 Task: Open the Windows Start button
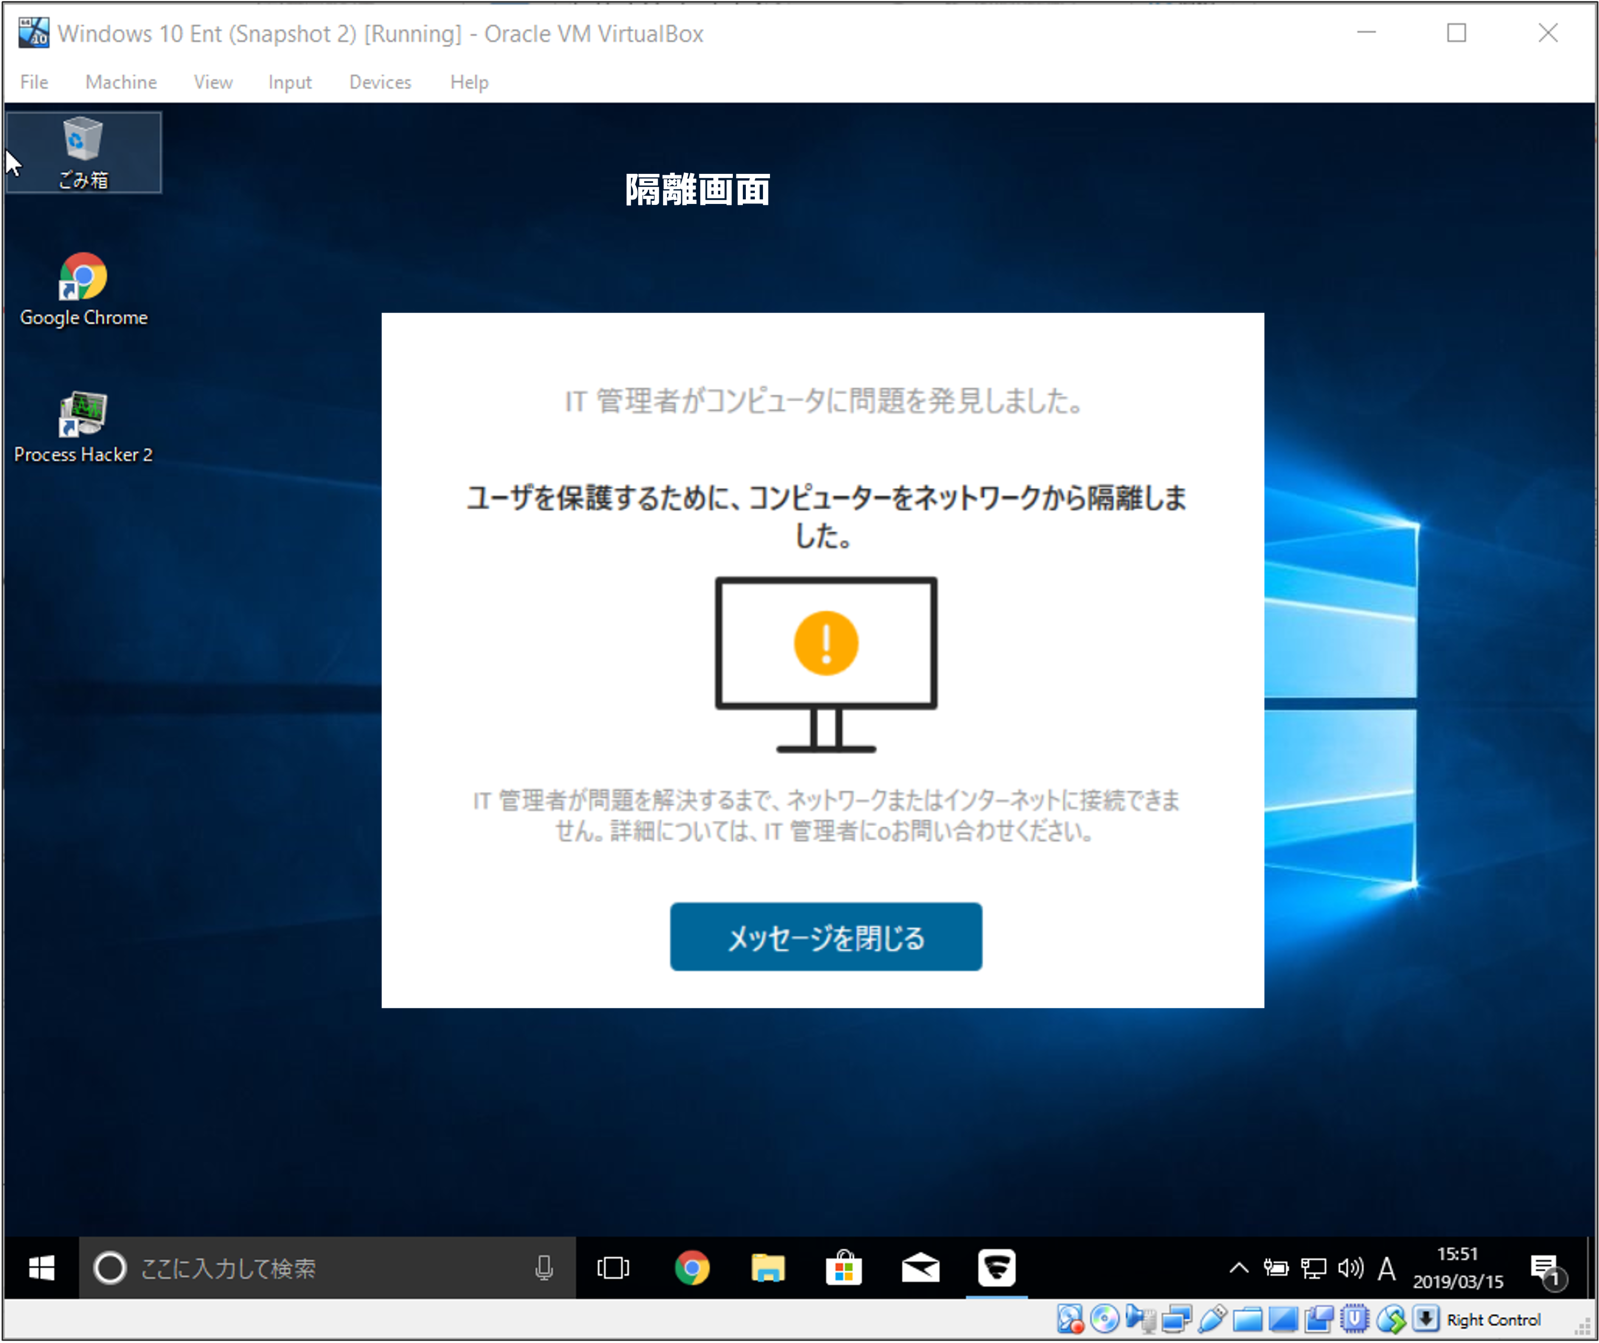(41, 1268)
